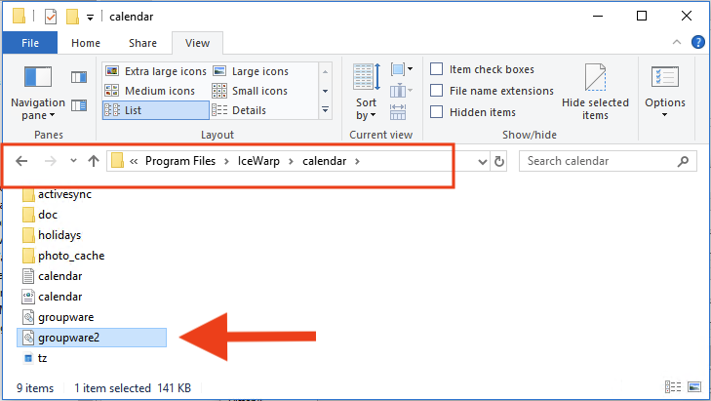Collapse the ribbon with the chevron
This screenshot has width=711, height=401.
tap(677, 42)
